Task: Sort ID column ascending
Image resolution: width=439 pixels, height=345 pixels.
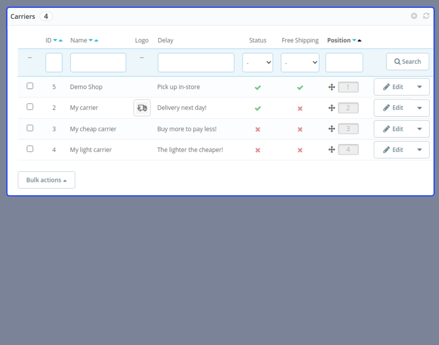Action: [60, 40]
